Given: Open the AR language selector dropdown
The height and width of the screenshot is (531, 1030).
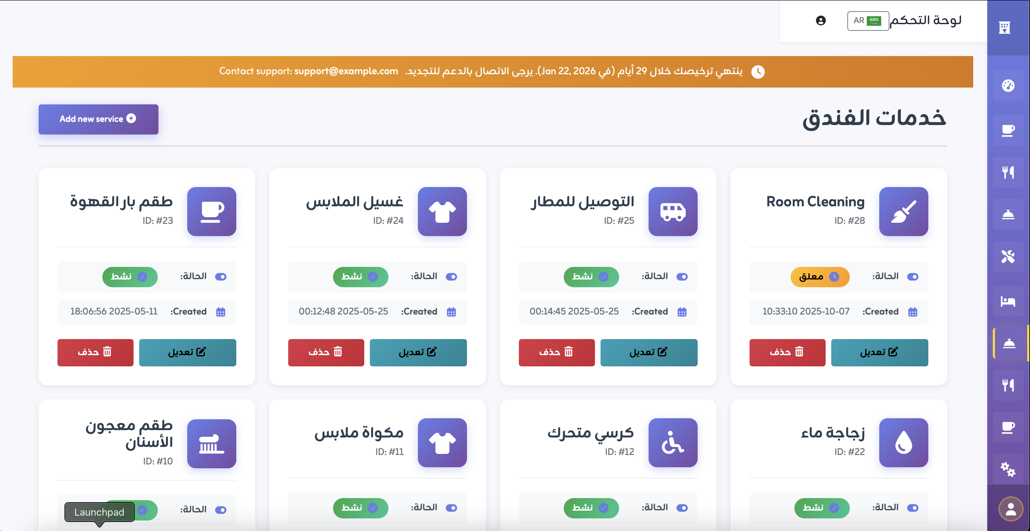Looking at the screenshot, I should [868, 20].
